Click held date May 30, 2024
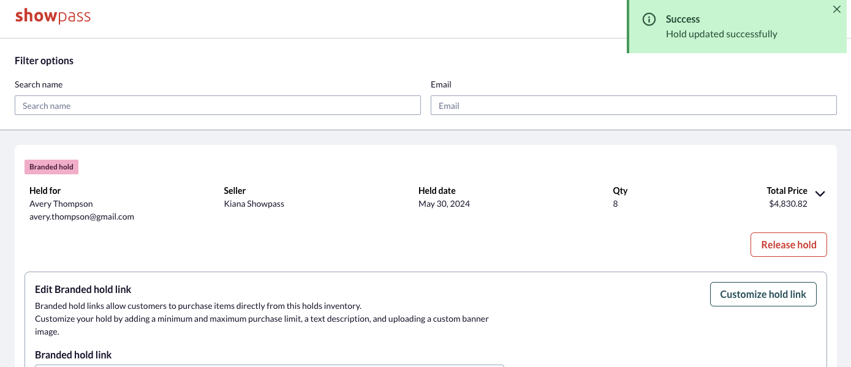 click(444, 204)
